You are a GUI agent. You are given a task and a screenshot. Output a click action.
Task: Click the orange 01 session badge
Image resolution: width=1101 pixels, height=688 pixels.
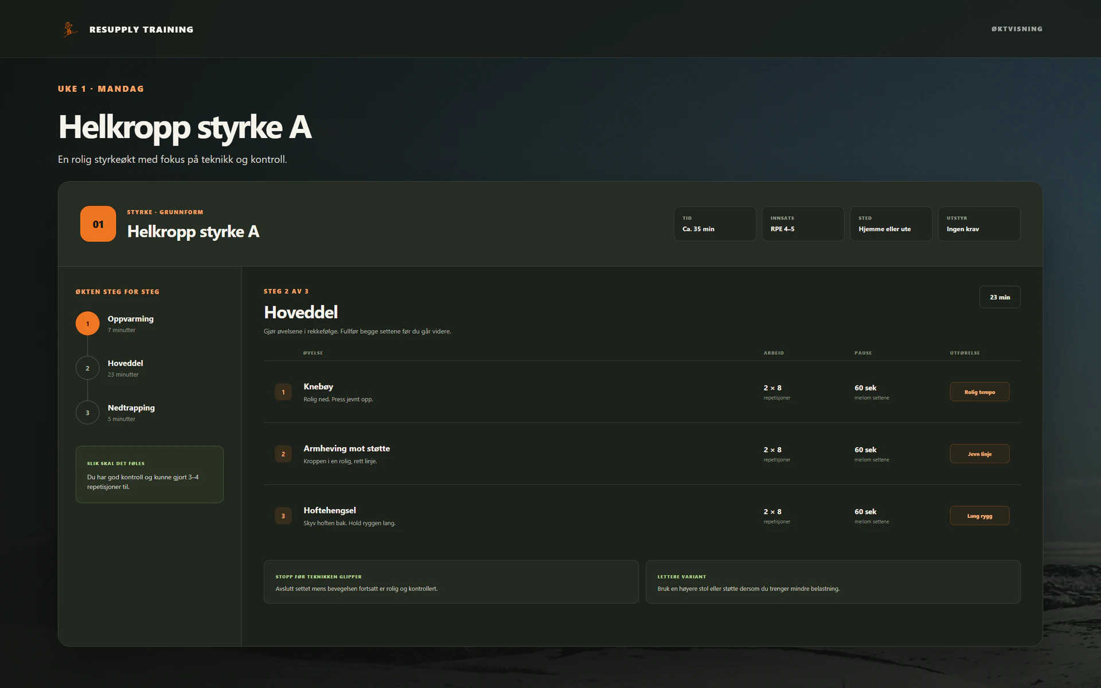point(98,224)
